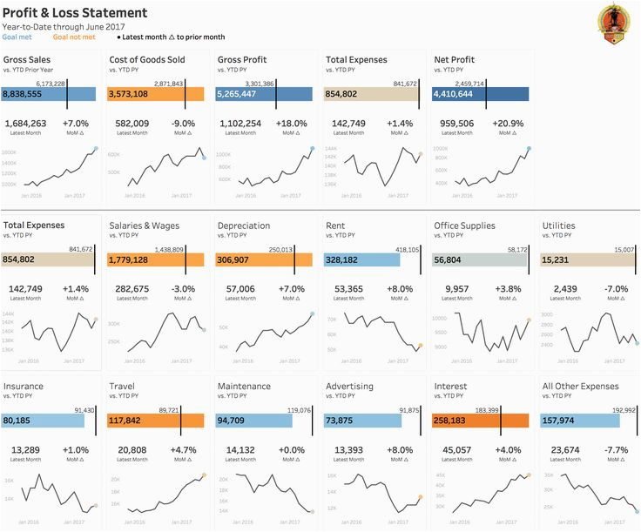641x532 pixels.
Task: Select the dark orange Interest 258,183 bar
Action: [467, 421]
